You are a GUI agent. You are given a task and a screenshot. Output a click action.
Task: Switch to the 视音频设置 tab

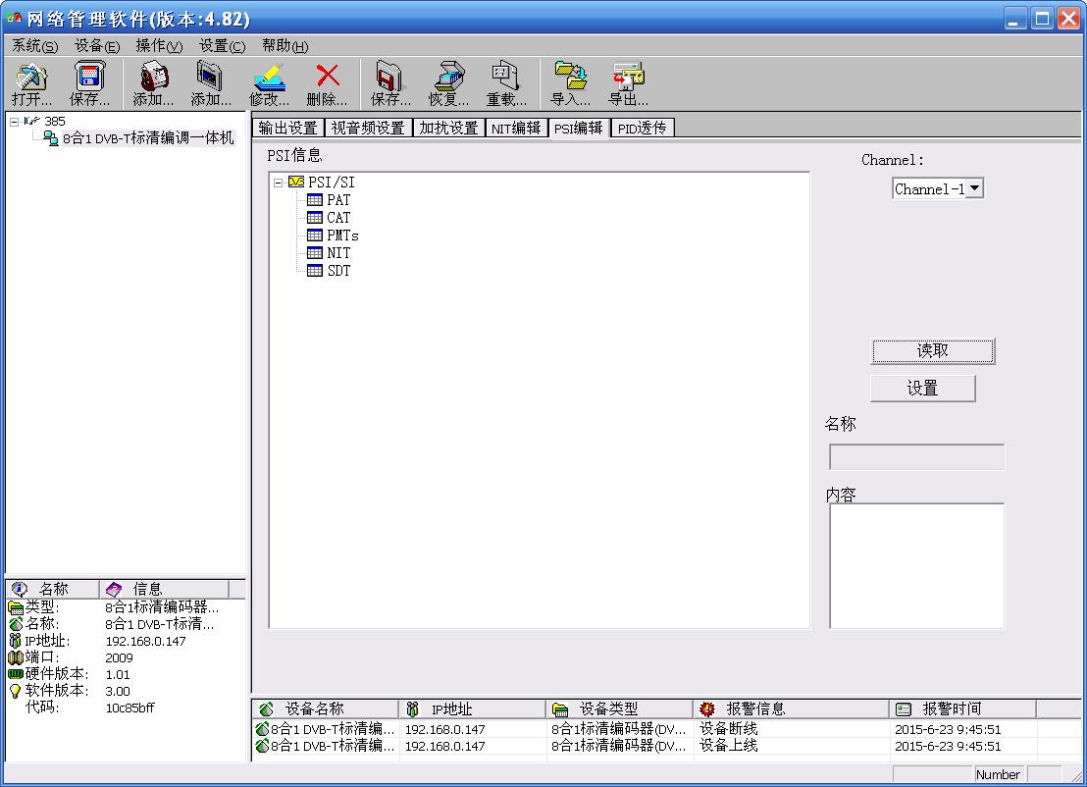pyautogui.click(x=368, y=129)
